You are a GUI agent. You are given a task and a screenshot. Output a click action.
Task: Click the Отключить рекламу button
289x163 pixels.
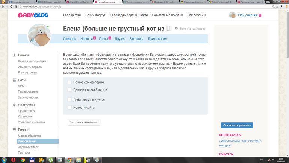tap(237, 125)
